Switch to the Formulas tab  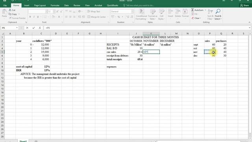pos(55,5)
